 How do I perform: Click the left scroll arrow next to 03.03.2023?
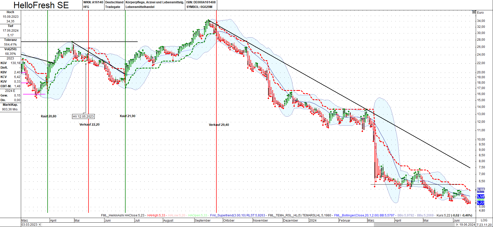click(39, 225)
